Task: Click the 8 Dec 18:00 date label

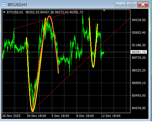Action: coord(85,116)
